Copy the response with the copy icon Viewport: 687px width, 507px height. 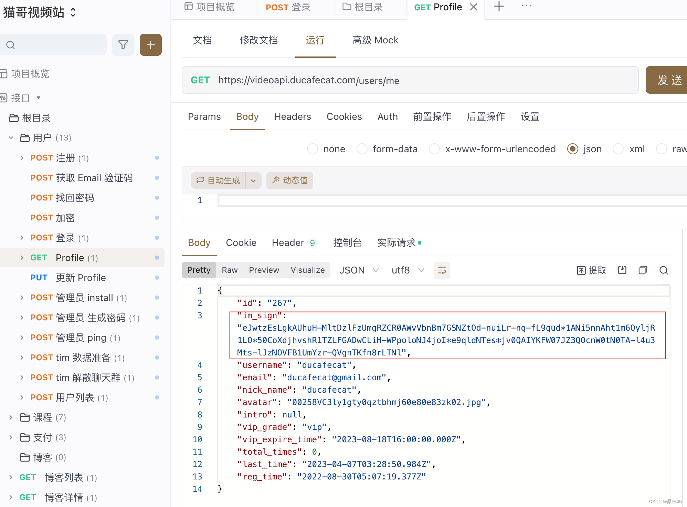point(643,270)
